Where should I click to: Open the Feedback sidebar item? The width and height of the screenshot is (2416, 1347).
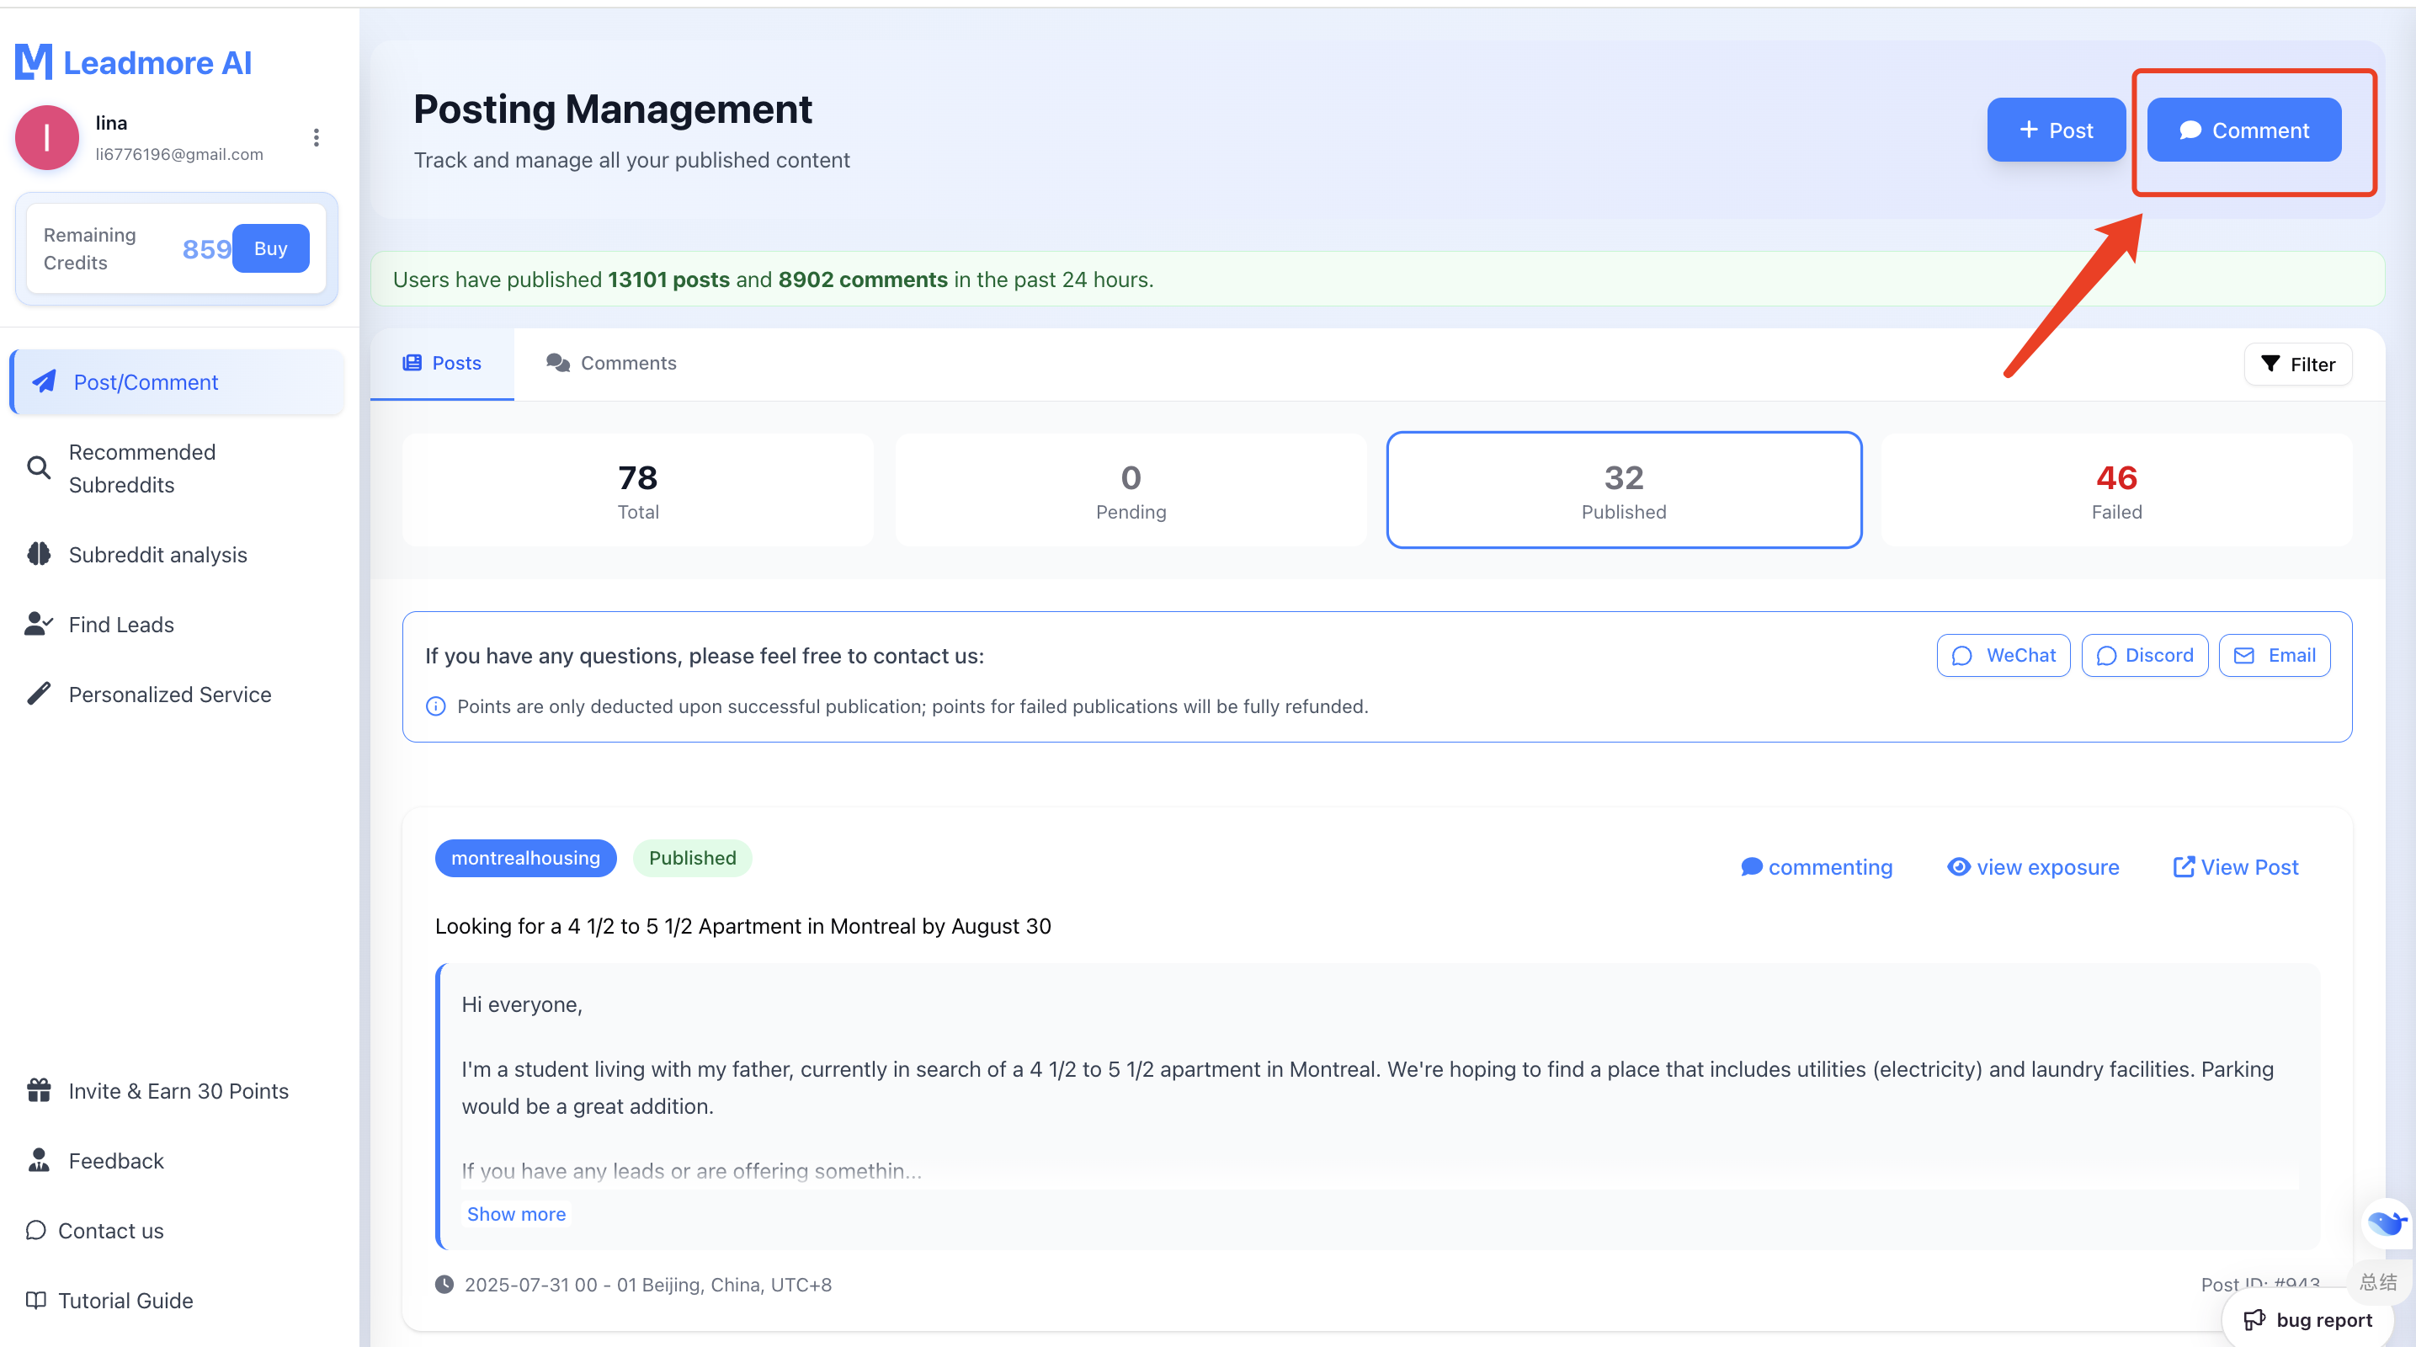coord(115,1160)
